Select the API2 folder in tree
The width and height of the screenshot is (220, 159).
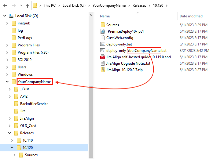pos(24,96)
